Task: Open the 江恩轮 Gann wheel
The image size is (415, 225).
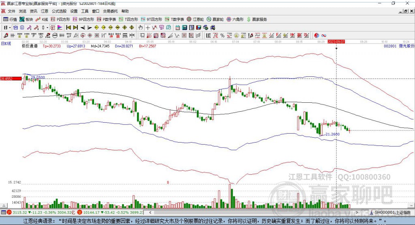Action: [x=195, y=19]
